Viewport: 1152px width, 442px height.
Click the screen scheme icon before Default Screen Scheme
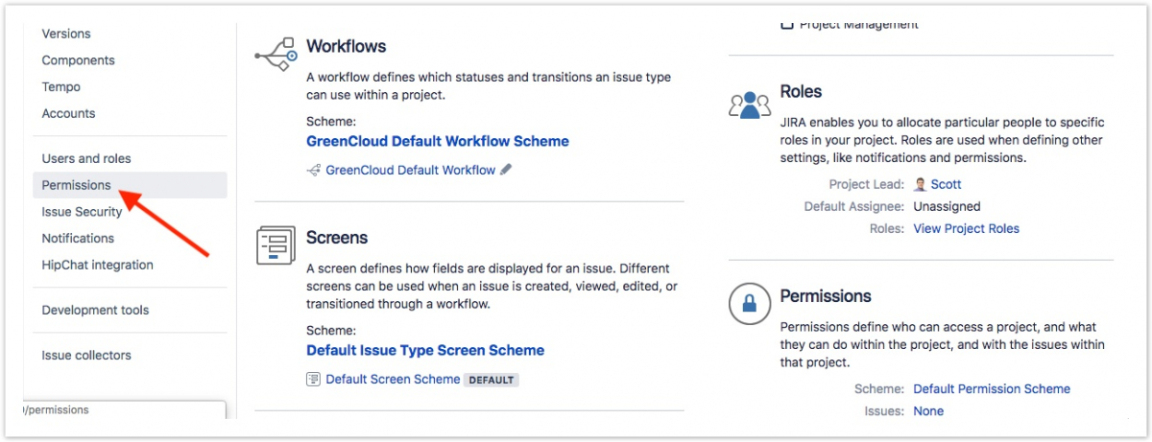[313, 380]
